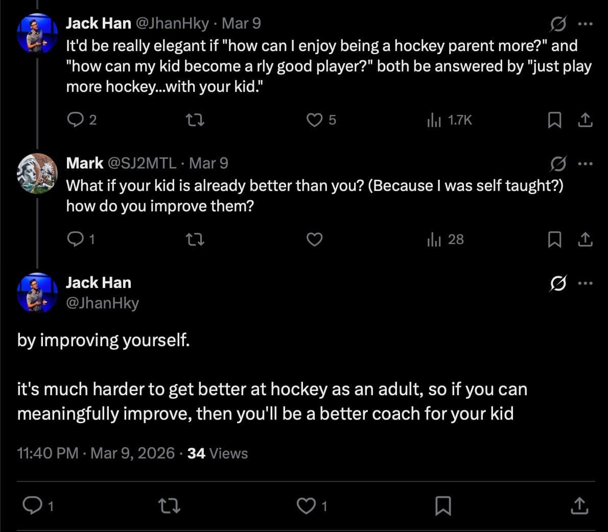Reply to Mark's self-taught question tweet

[x=75, y=239]
